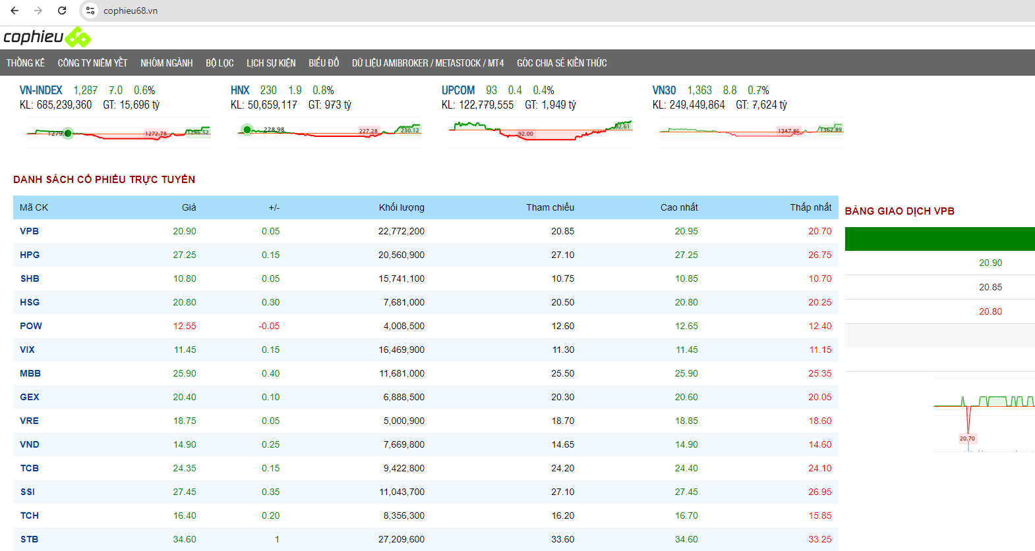Open the STB stock link
The image size is (1035, 551).
pyautogui.click(x=29, y=539)
